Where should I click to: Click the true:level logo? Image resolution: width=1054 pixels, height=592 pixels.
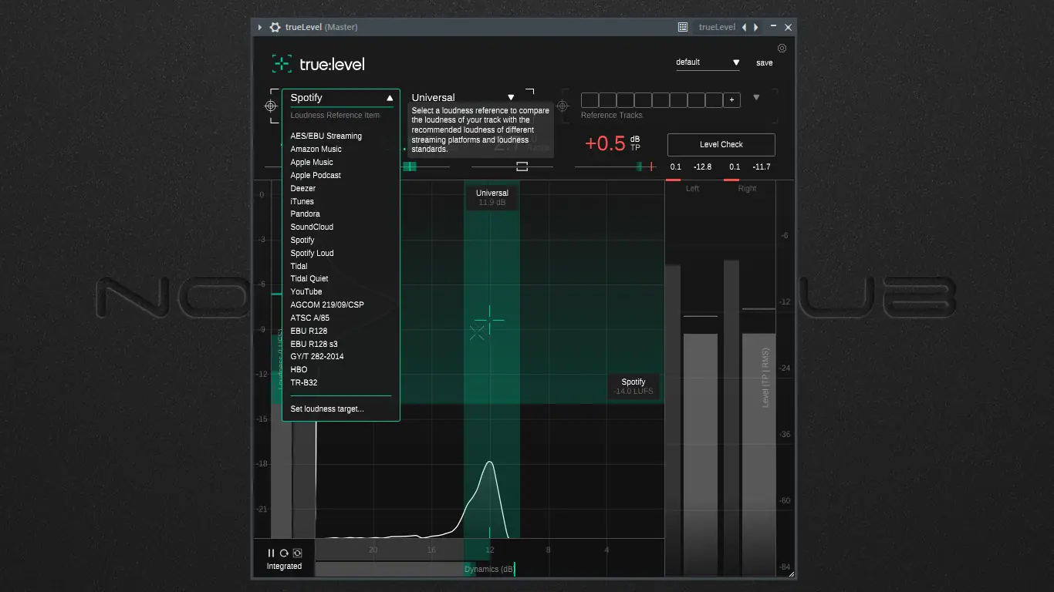tap(319, 64)
